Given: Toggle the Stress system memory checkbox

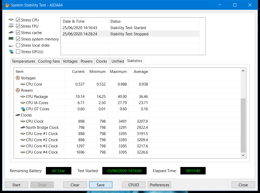Looking at the screenshot, I should tap(18, 39).
